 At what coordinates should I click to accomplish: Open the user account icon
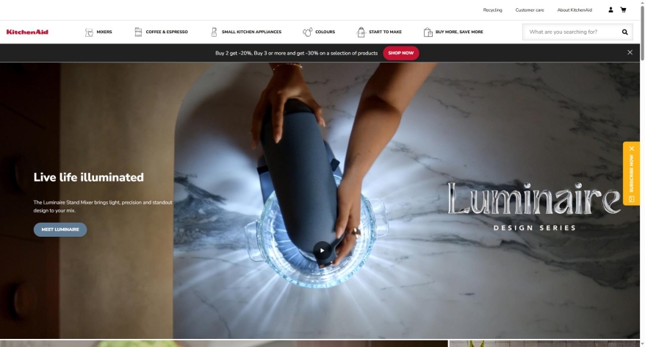pos(611,10)
